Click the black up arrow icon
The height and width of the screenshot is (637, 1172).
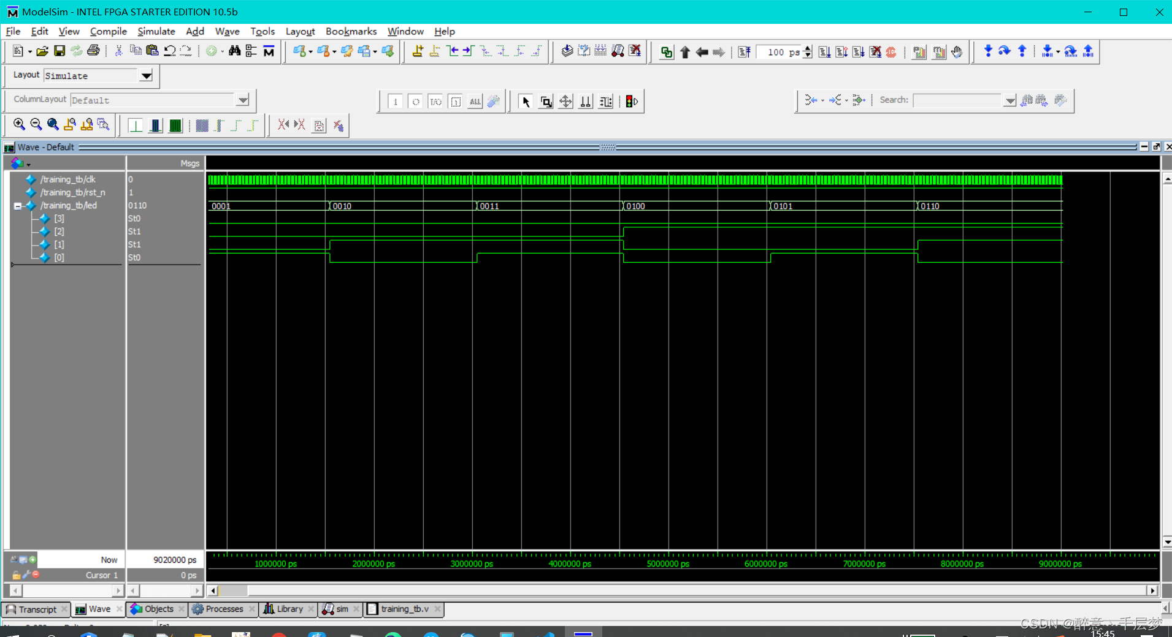coord(685,52)
